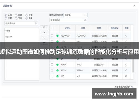Select the 文本 radio button
139x101 pixels.
point(16,18)
